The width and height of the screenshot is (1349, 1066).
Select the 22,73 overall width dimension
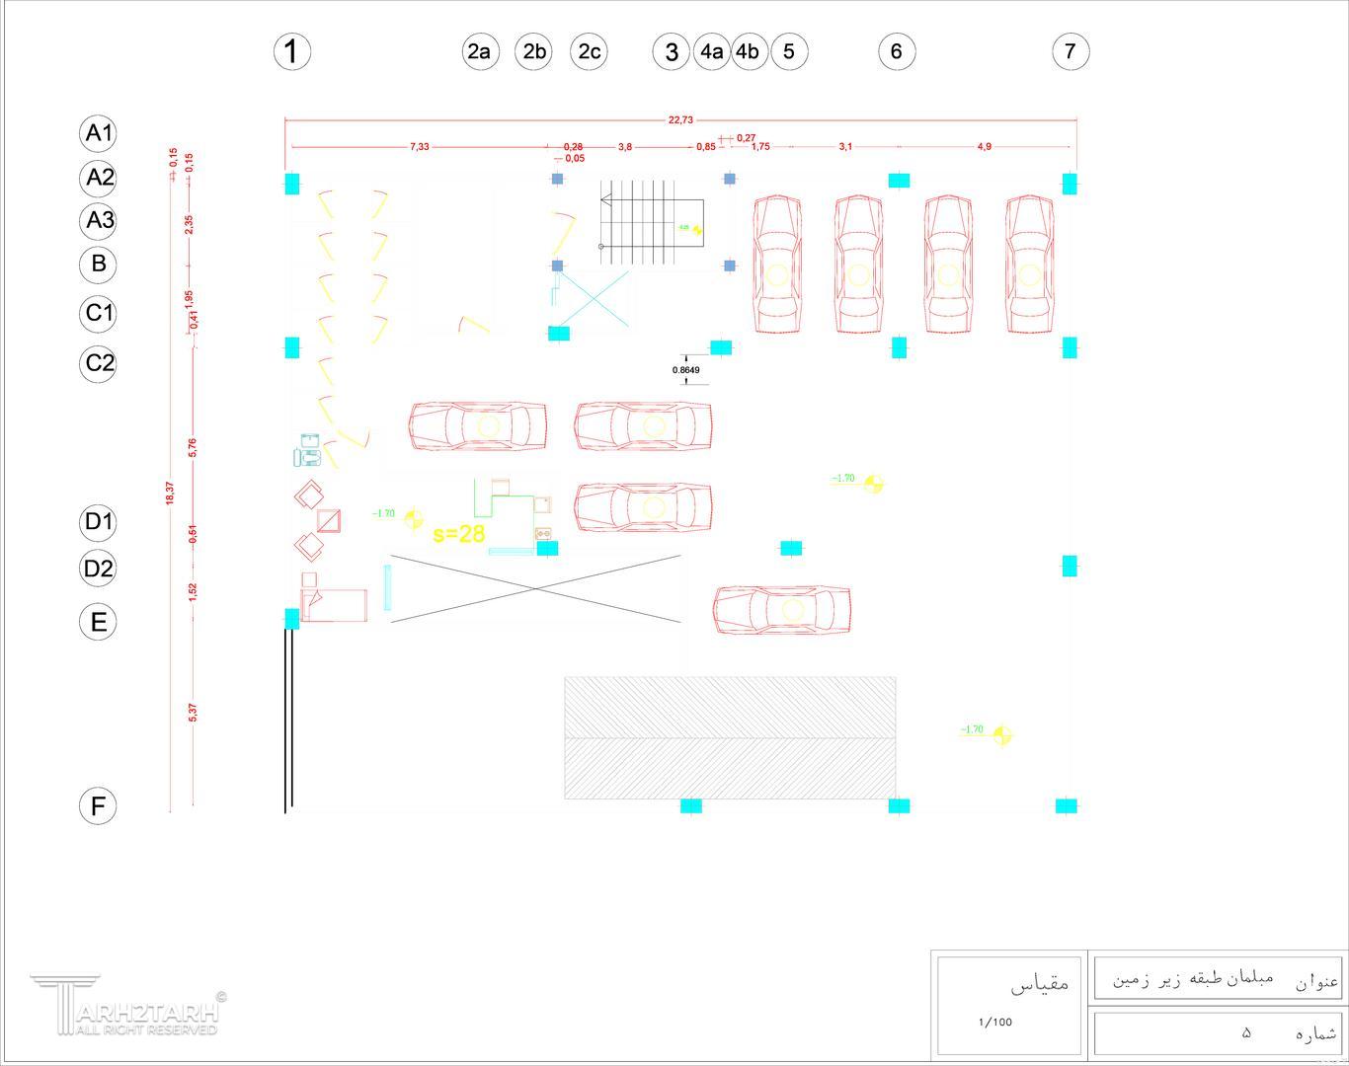click(680, 120)
